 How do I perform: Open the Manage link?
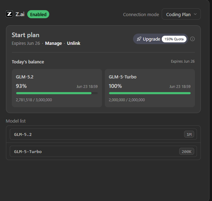[x=53, y=43]
